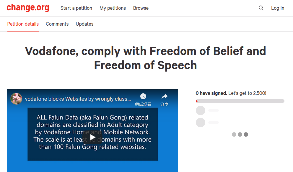This screenshot has height=172, width=293.
Task: Select the Petition details tab
Action: tap(23, 24)
